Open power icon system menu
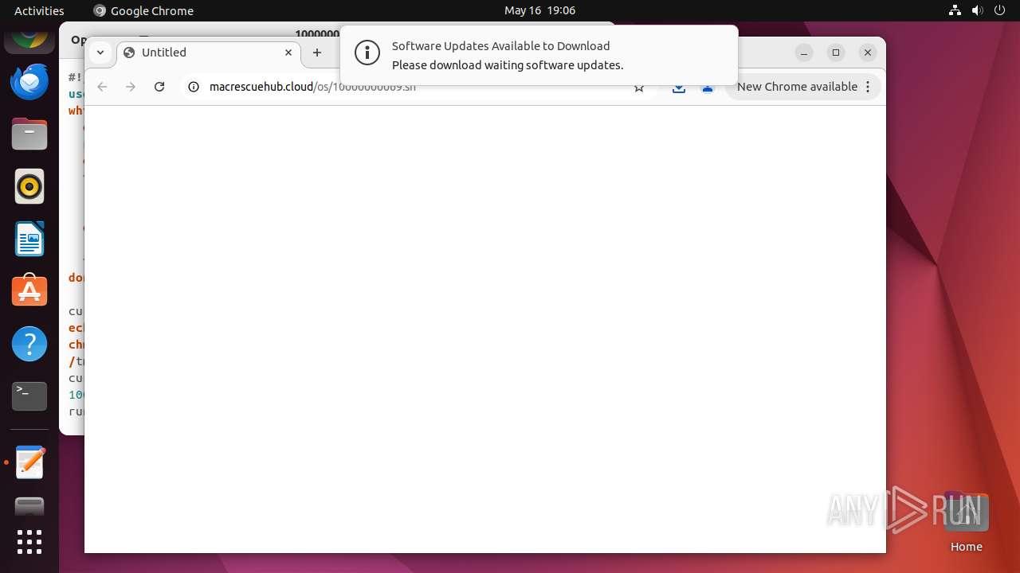The image size is (1020, 573). [x=999, y=10]
